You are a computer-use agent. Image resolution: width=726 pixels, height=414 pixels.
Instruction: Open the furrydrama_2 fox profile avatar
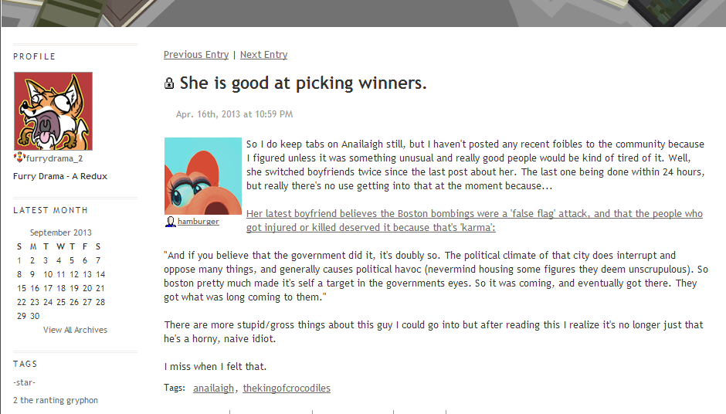click(53, 111)
